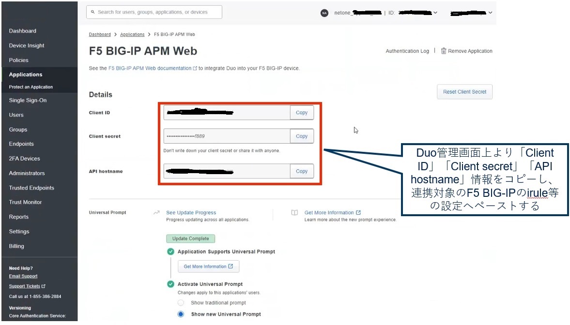This screenshot has height=325, width=570.
Task: Open F5 BIG-IP APM Web documentation link
Action: (x=150, y=68)
